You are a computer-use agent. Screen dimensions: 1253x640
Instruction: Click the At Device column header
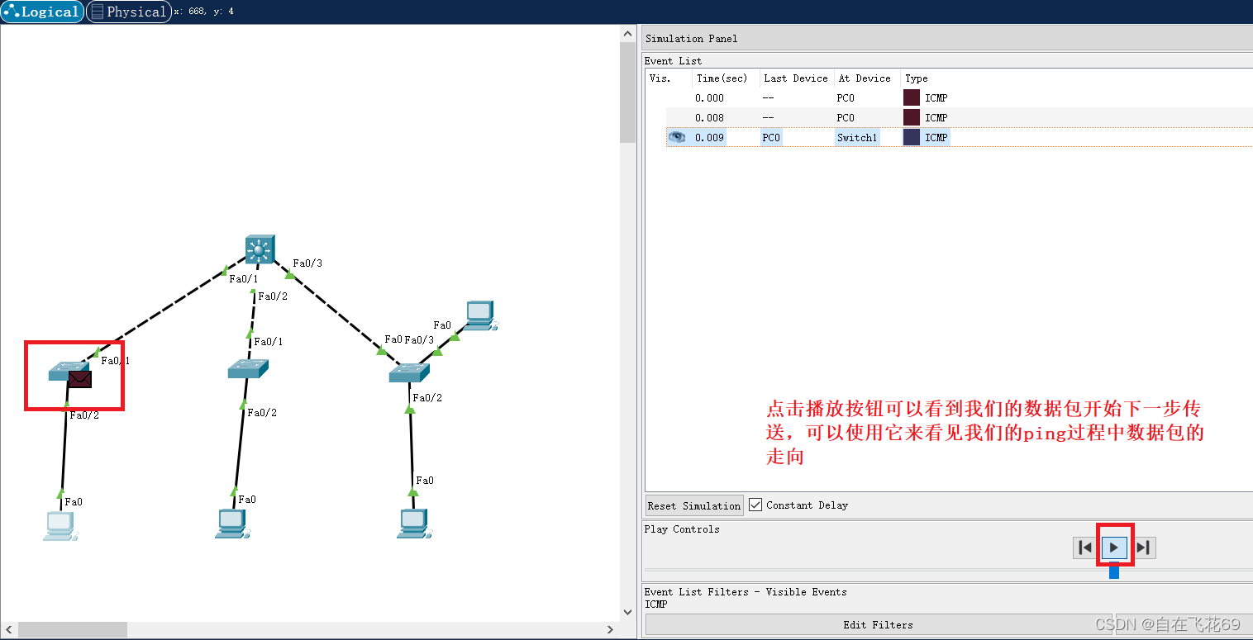867,78
